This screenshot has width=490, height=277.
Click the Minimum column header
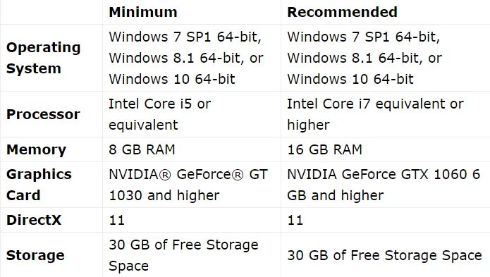[x=143, y=12]
